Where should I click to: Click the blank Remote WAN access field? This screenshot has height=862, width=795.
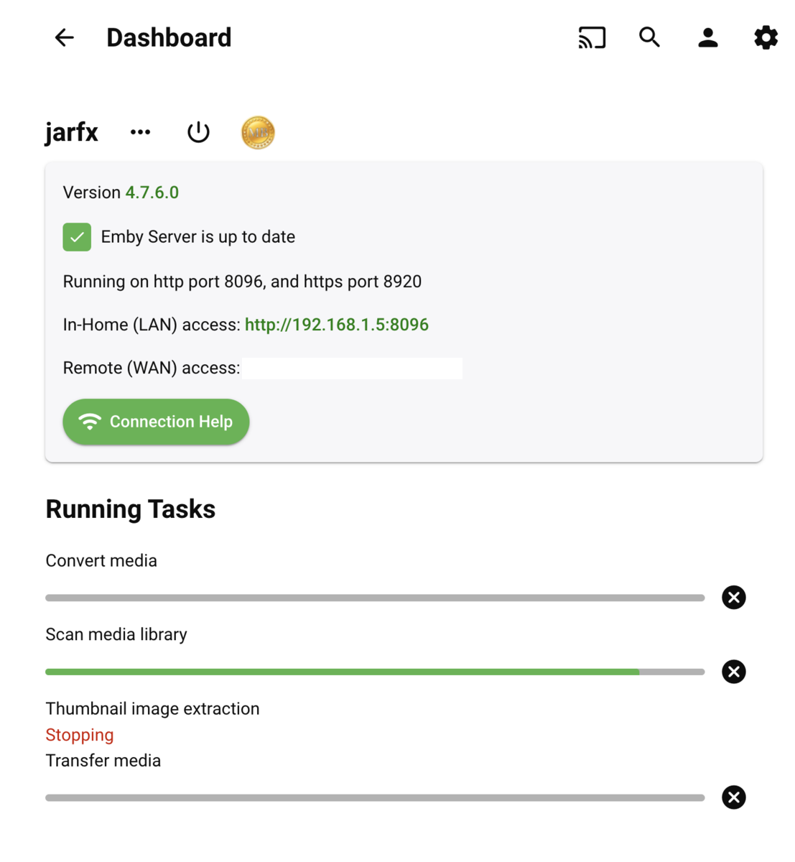point(352,369)
